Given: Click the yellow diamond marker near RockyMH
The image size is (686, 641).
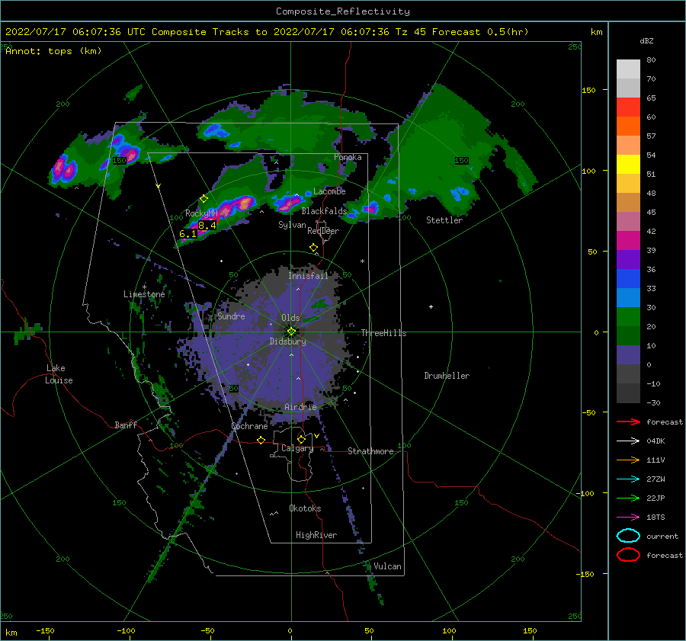Looking at the screenshot, I should [x=204, y=199].
